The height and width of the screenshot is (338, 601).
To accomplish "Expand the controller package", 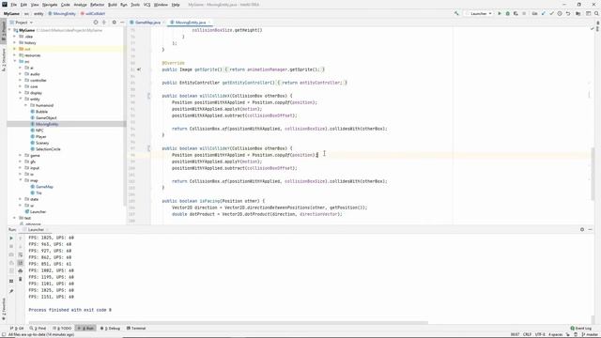I will point(21,80).
